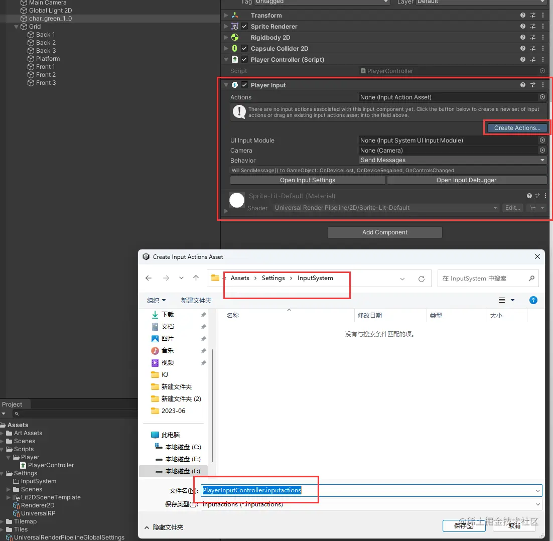Click Open Input Debugger button
This screenshot has width=553, height=541.
(466, 180)
